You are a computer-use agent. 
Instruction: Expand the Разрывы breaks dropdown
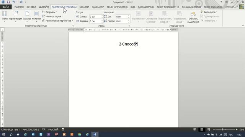(49, 12)
